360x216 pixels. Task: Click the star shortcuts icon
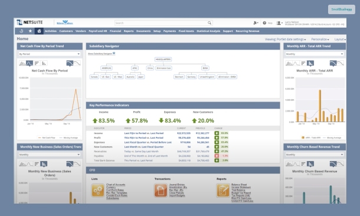pos(30,31)
